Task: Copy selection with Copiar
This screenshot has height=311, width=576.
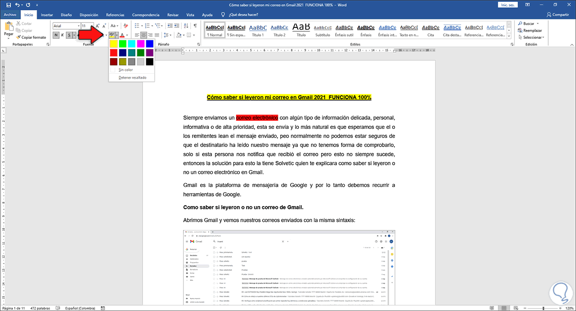Action: coord(24,30)
